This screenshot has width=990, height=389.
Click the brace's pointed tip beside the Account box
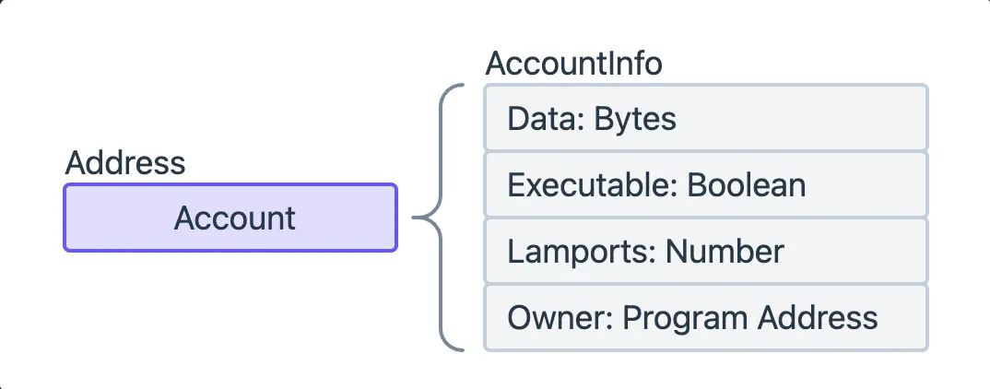[x=415, y=218]
